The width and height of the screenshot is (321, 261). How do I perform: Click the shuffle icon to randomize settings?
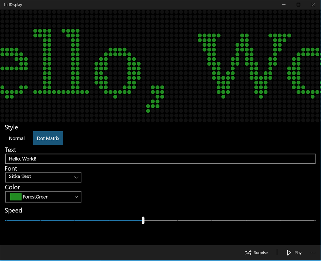[248, 253]
